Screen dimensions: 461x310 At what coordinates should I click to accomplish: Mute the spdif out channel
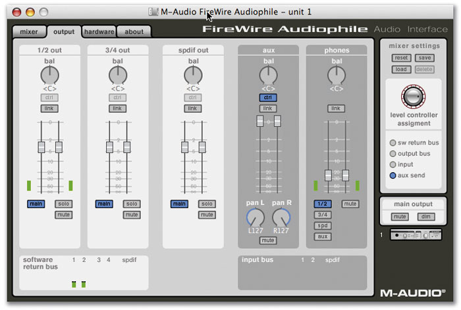[x=207, y=215]
